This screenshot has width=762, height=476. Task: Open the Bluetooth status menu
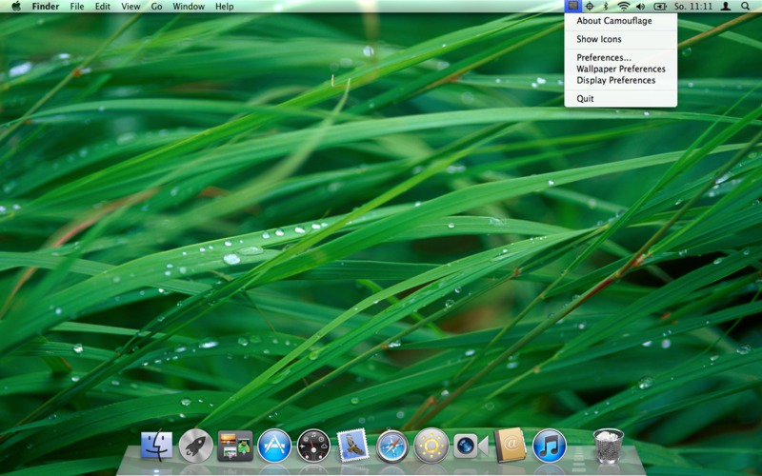tap(606, 7)
